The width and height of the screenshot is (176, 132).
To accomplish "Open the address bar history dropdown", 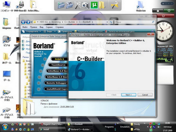I will point(107,22).
